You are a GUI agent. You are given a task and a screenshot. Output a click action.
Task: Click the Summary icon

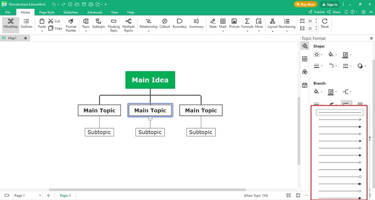tap(196, 23)
